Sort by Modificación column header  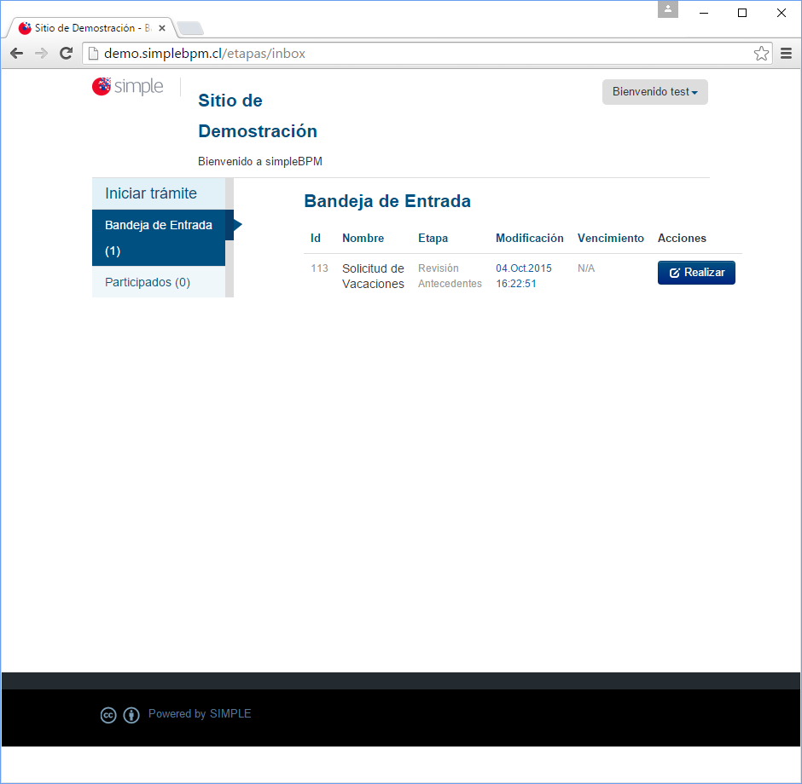coord(529,238)
